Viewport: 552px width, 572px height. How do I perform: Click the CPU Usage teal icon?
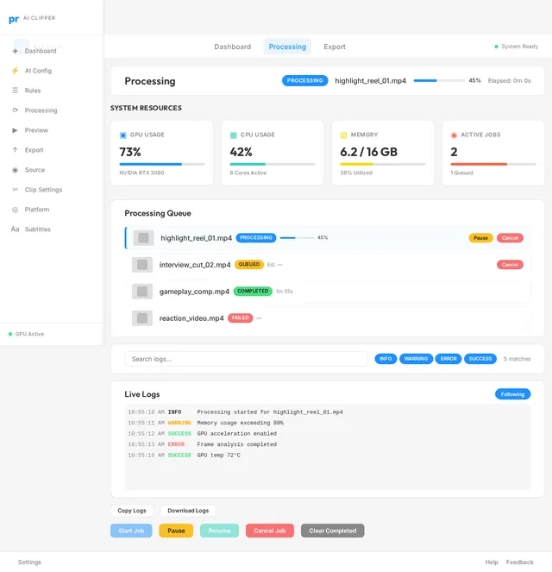[x=234, y=135]
